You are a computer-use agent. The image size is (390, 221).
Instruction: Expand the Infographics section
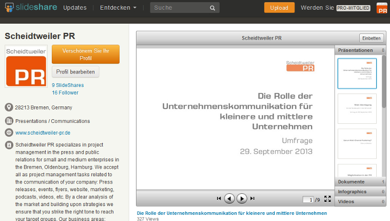[x=361, y=192]
